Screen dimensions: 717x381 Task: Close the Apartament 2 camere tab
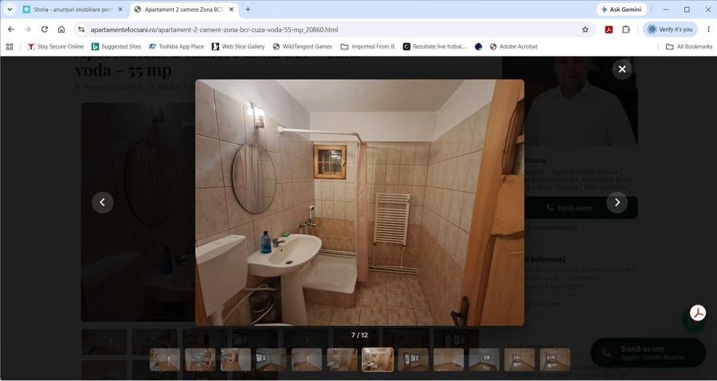(x=231, y=9)
